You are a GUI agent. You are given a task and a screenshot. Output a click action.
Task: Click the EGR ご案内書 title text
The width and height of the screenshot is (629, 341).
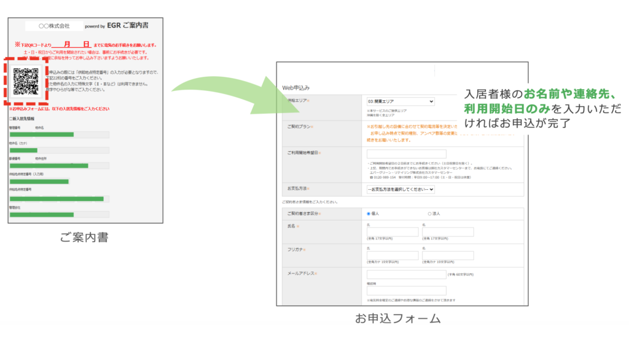tap(128, 25)
